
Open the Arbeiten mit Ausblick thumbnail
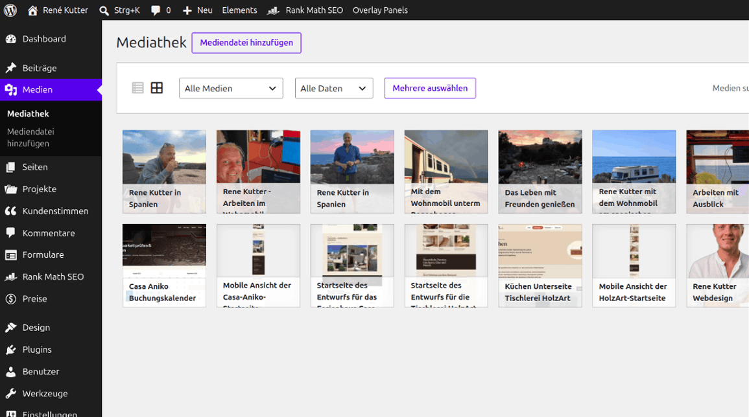pyautogui.click(x=717, y=172)
